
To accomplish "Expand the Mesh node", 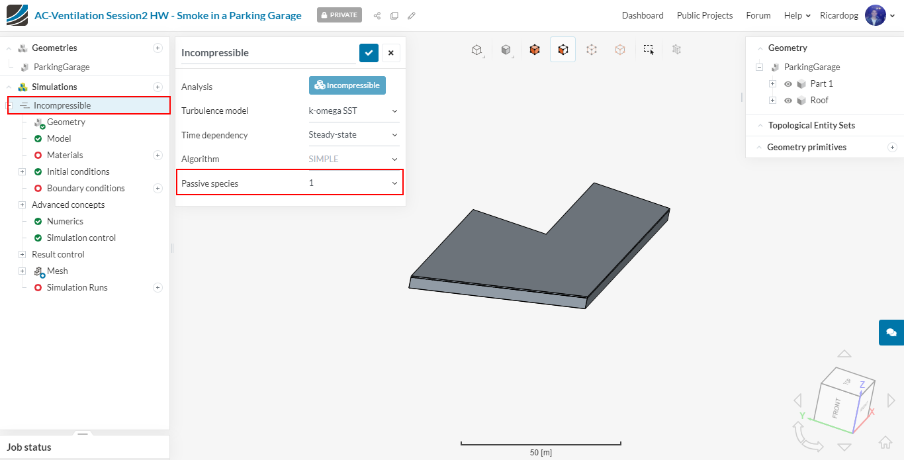I will tap(22, 271).
